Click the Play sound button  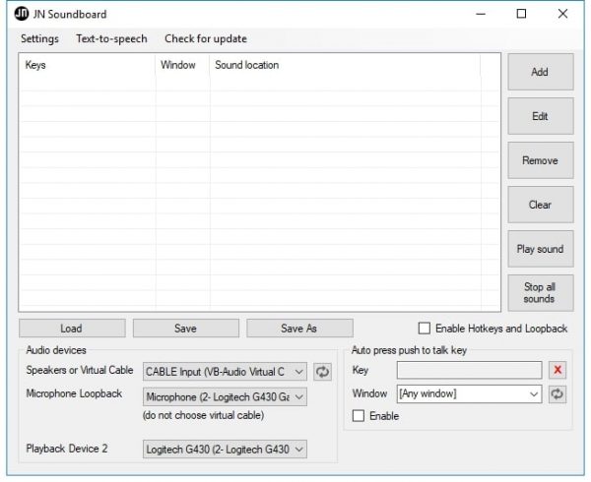coord(540,249)
